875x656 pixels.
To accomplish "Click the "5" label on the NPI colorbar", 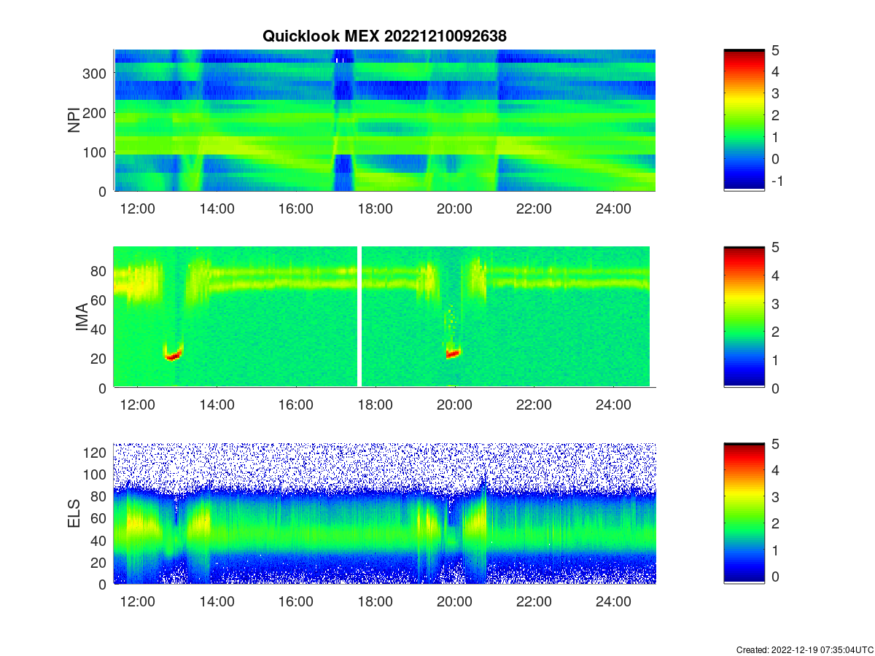I will click(774, 50).
